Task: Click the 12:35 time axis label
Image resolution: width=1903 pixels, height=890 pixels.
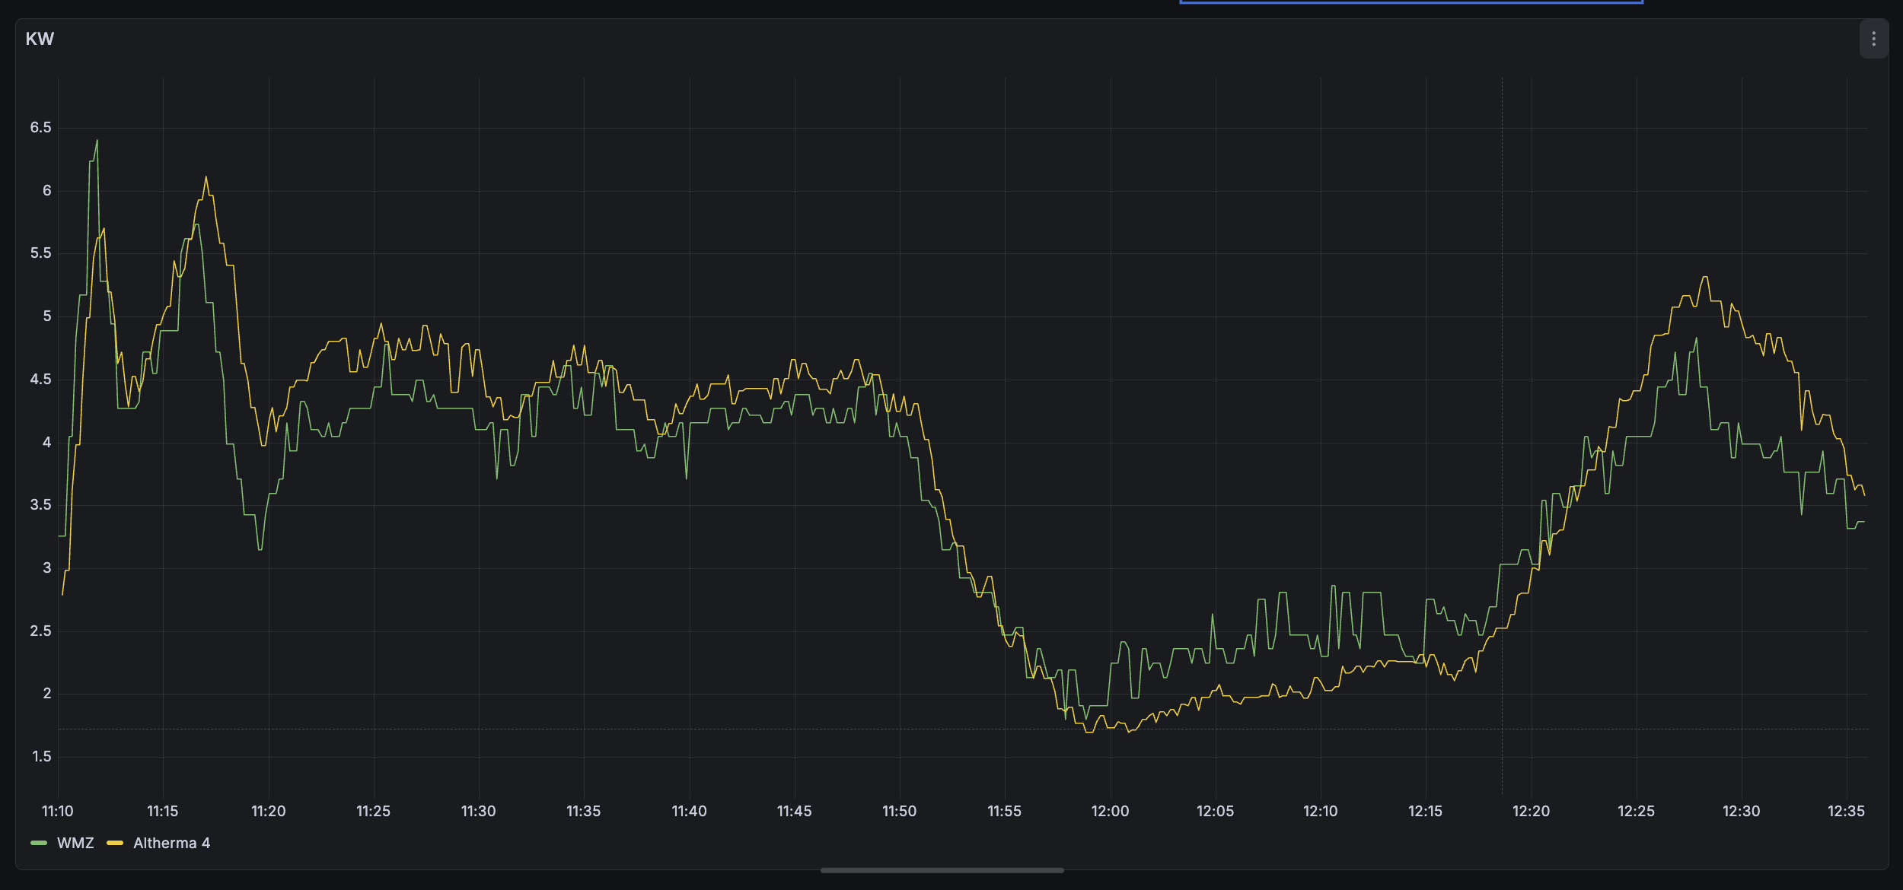Action: pyautogui.click(x=1846, y=811)
